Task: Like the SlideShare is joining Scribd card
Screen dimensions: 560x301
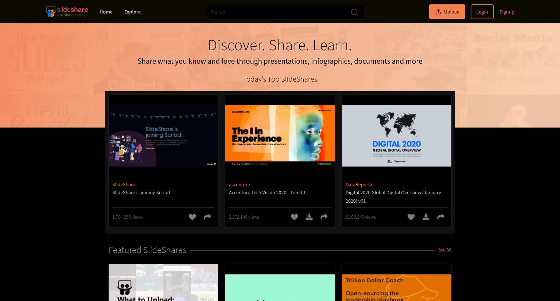Action: pos(192,217)
